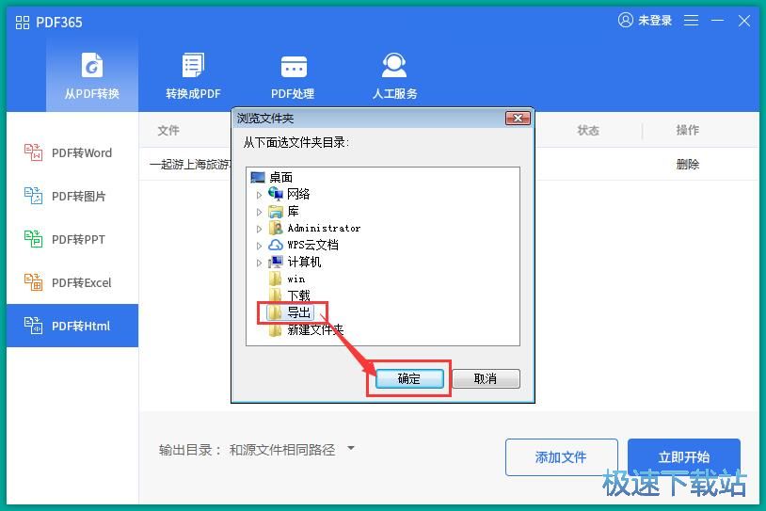Open the PDF处理 toolbox icon

(x=294, y=67)
